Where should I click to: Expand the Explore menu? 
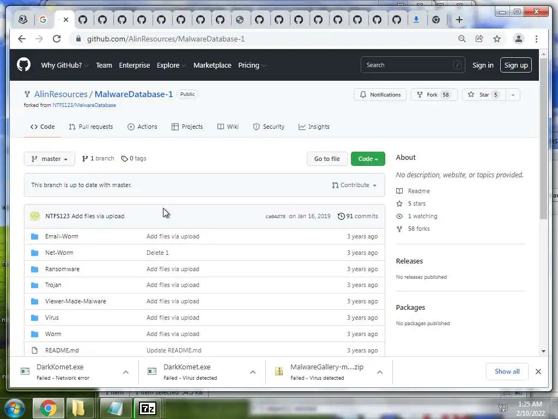click(x=171, y=65)
